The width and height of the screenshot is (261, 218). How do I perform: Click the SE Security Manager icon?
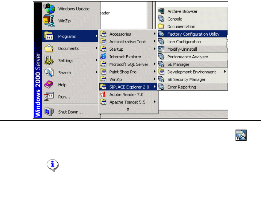[161, 79]
